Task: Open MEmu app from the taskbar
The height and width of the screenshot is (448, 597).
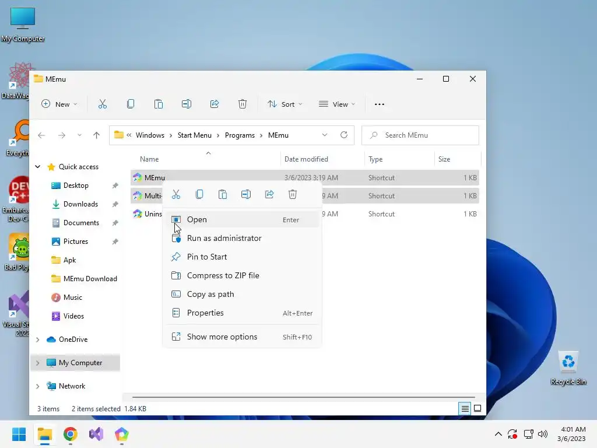Action: (x=121, y=434)
